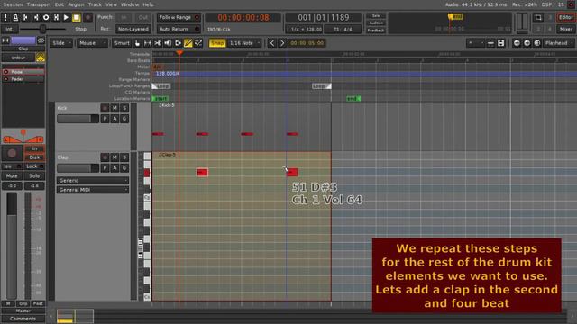577x324 pixels.
Task: Toggle Follow Range option
Action: [179, 17]
